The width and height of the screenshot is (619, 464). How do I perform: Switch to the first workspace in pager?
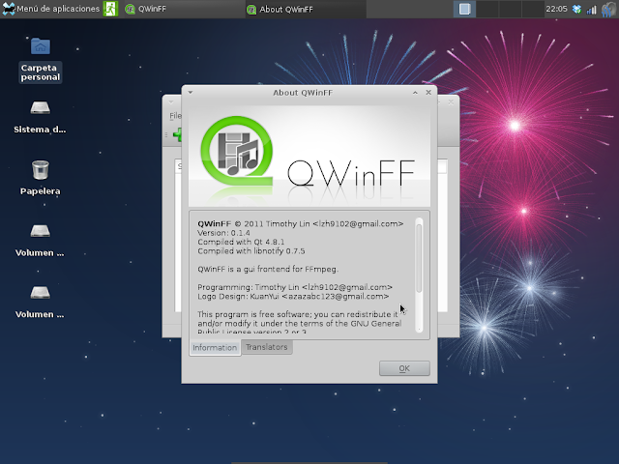click(464, 9)
